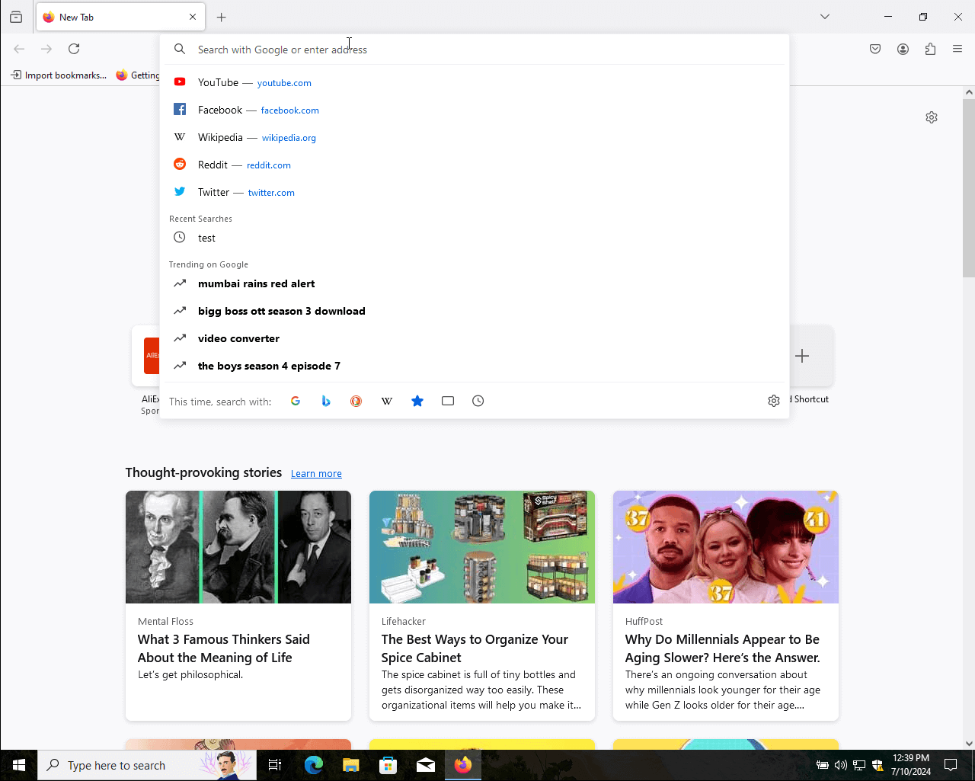Viewport: 975px width, 781px height.
Task: List all tabs dropdown arrow
Action: (x=825, y=17)
